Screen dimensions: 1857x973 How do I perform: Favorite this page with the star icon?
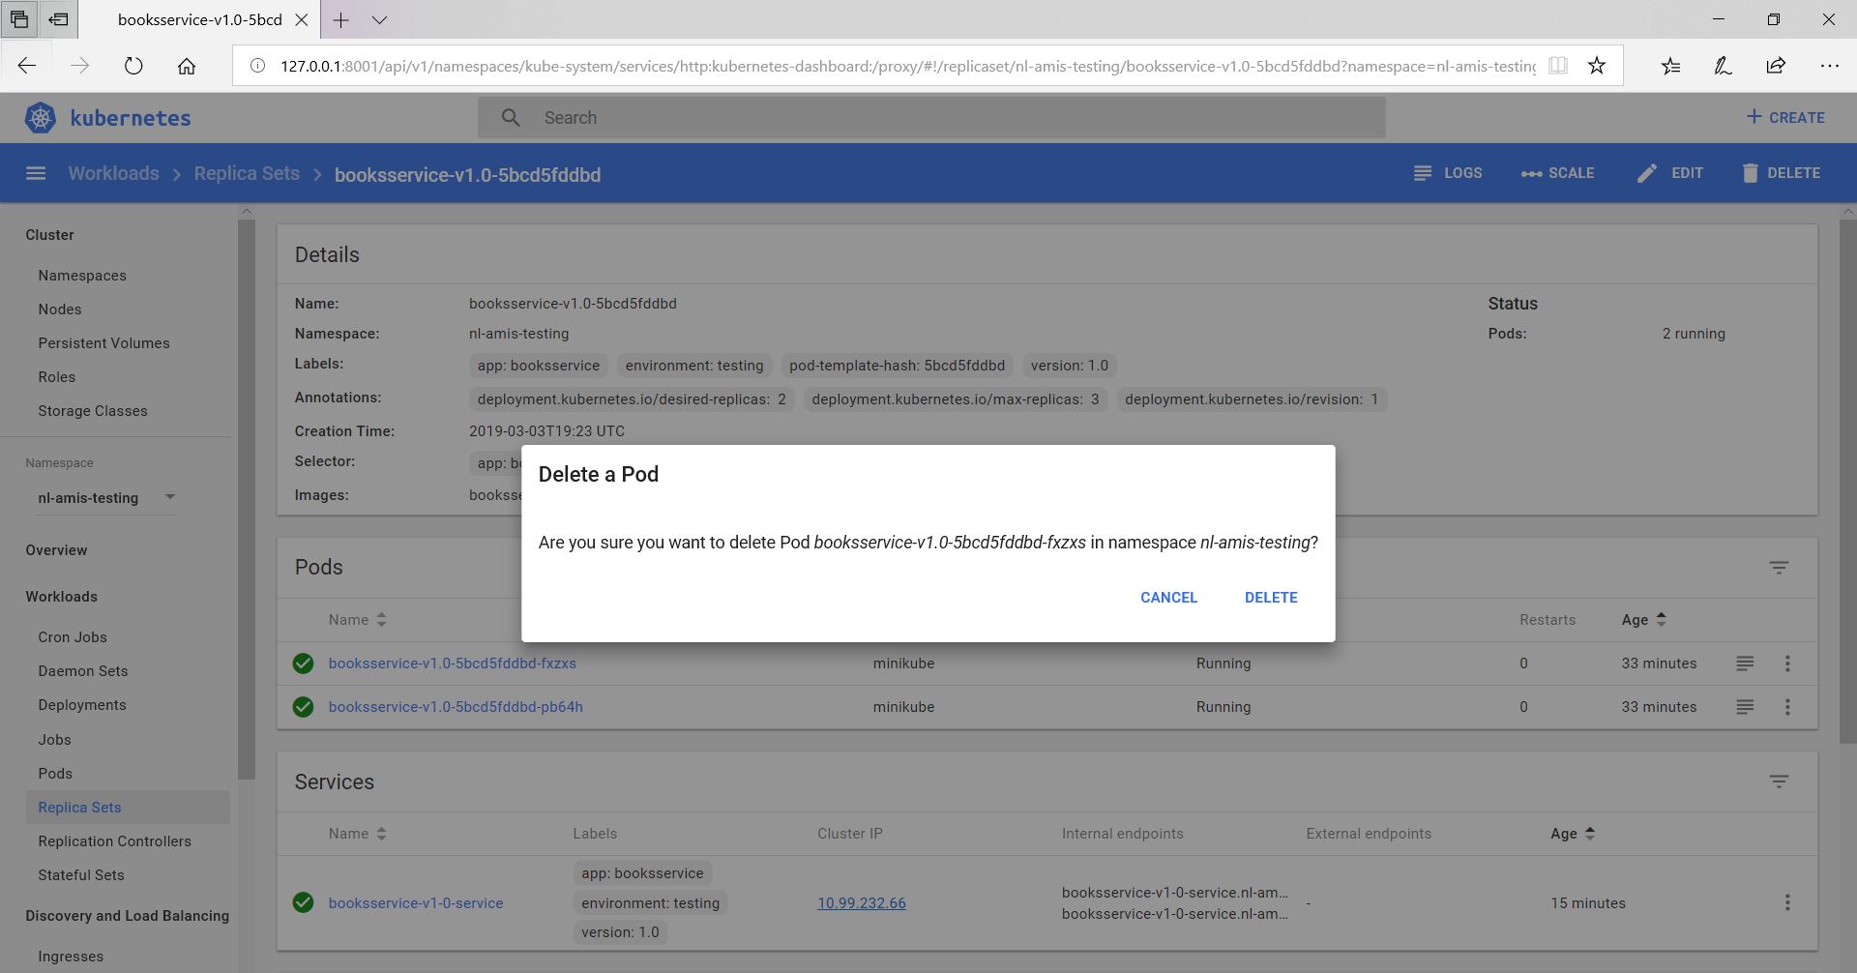tap(1596, 66)
